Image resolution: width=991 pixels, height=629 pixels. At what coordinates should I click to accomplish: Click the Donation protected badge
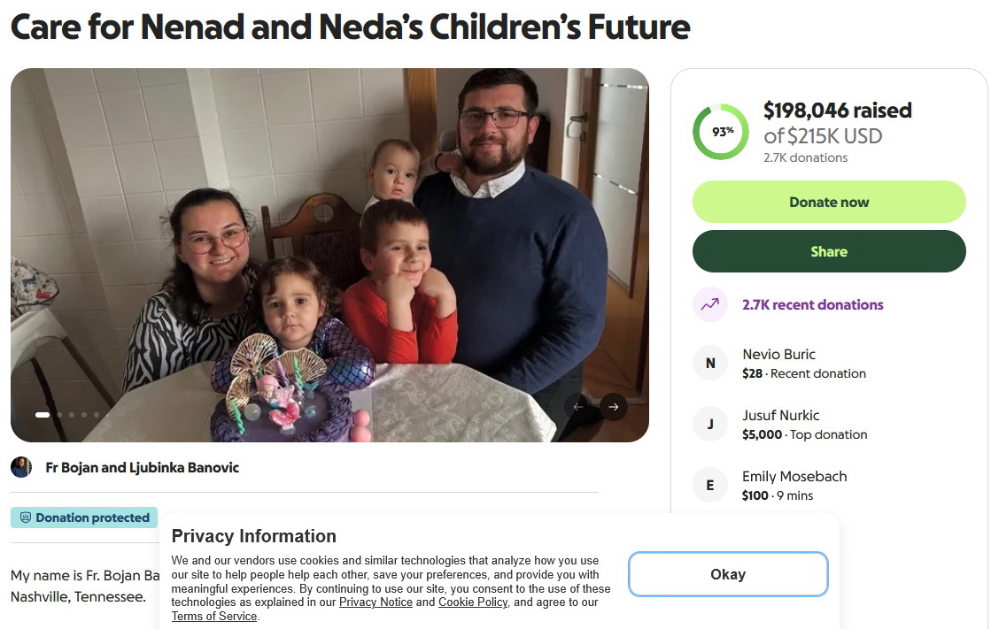(84, 518)
